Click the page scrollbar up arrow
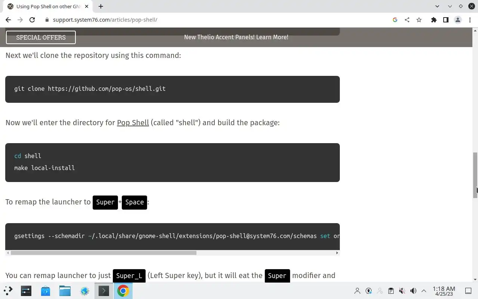The height and width of the screenshot is (299, 478). 475,30
